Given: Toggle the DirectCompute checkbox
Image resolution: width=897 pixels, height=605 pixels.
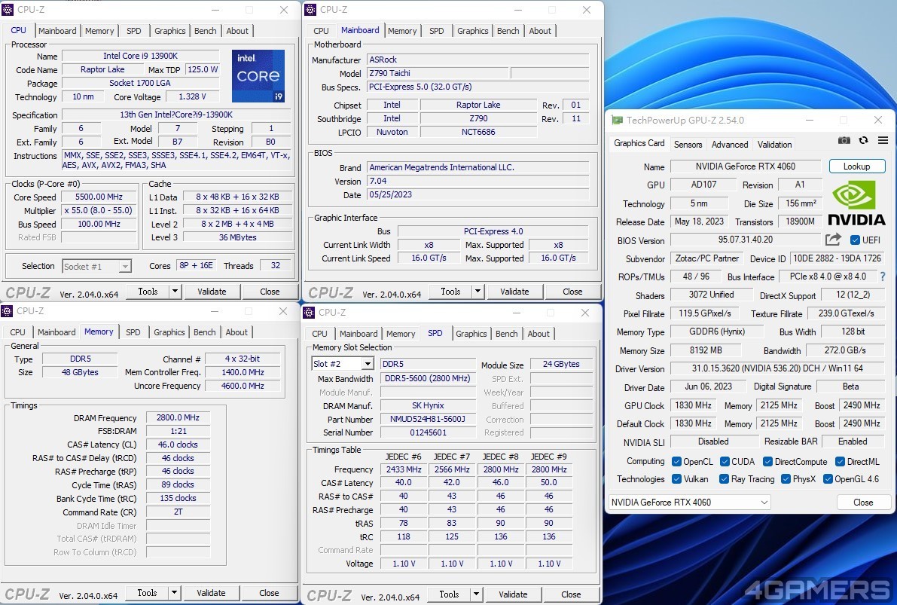Looking at the screenshot, I should click(x=768, y=461).
